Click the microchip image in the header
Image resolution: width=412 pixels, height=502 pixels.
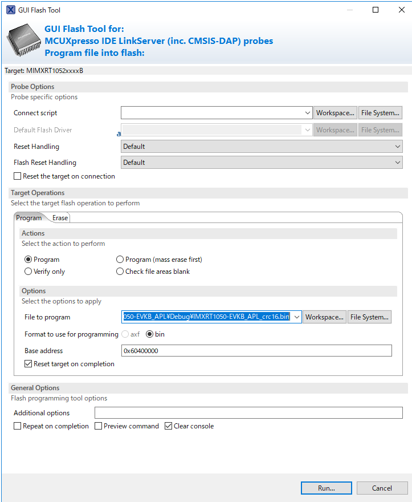click(24, 41)
